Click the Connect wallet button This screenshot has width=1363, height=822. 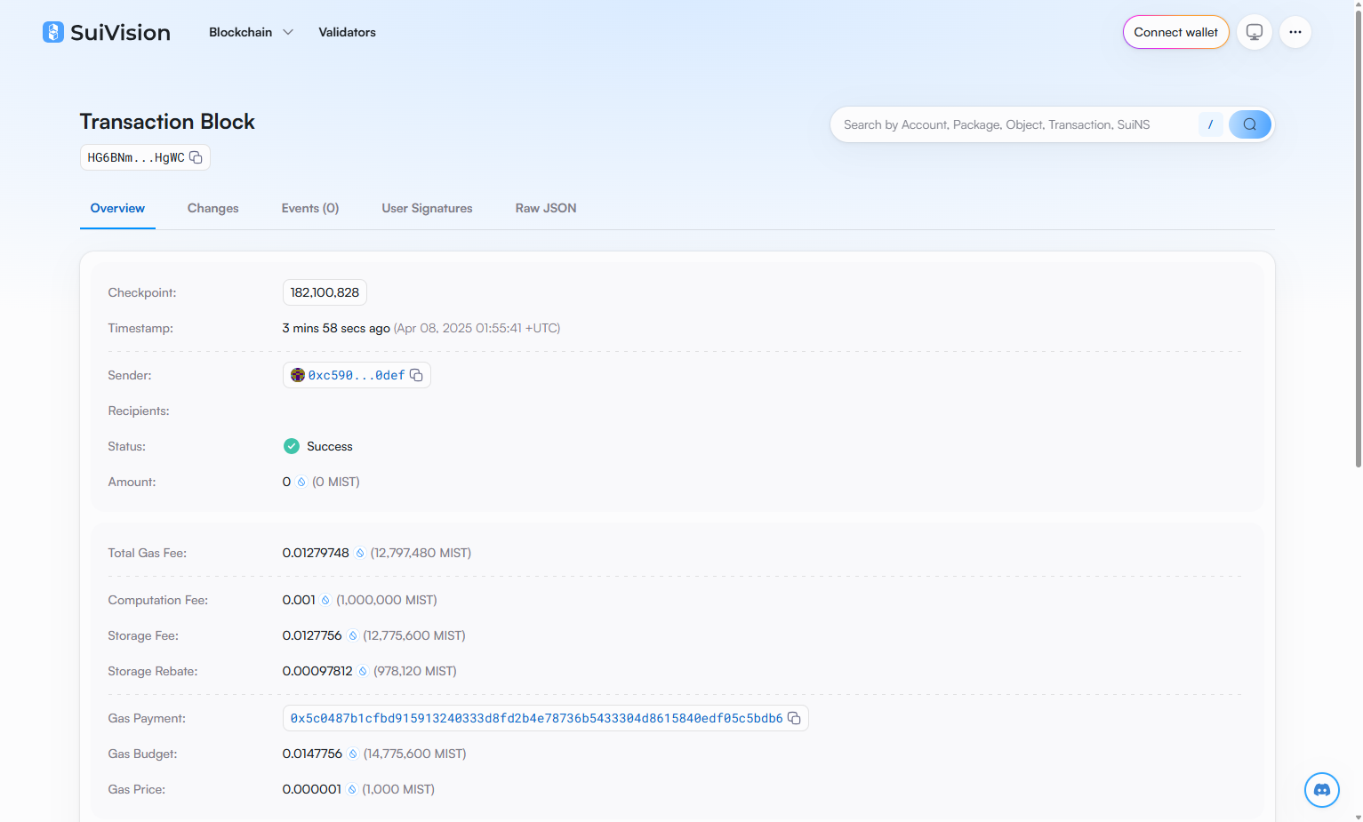tap(1175, 32)
